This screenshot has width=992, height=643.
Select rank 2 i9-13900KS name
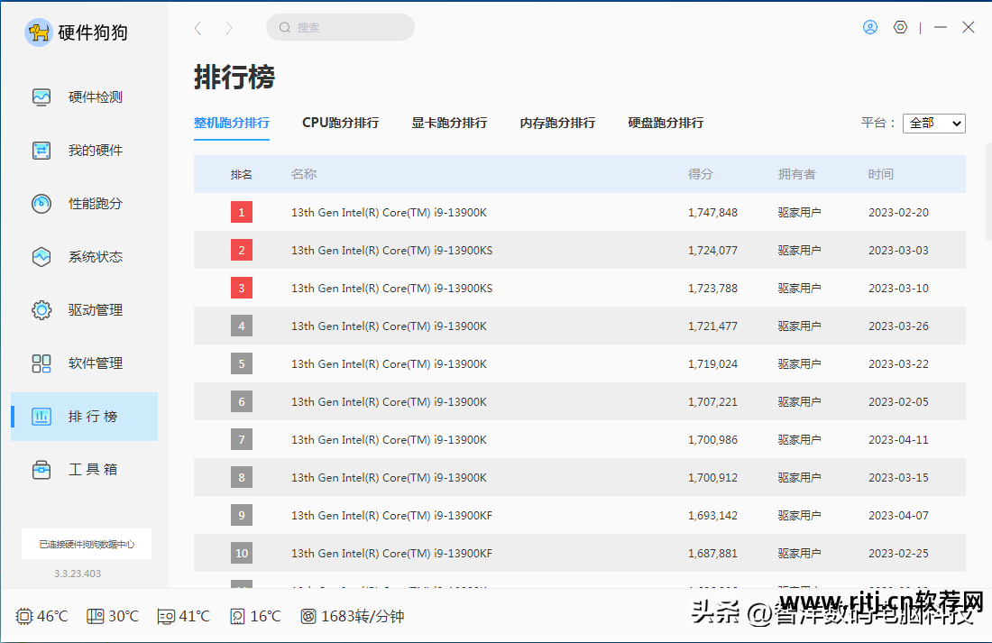(x=391, y=250)
